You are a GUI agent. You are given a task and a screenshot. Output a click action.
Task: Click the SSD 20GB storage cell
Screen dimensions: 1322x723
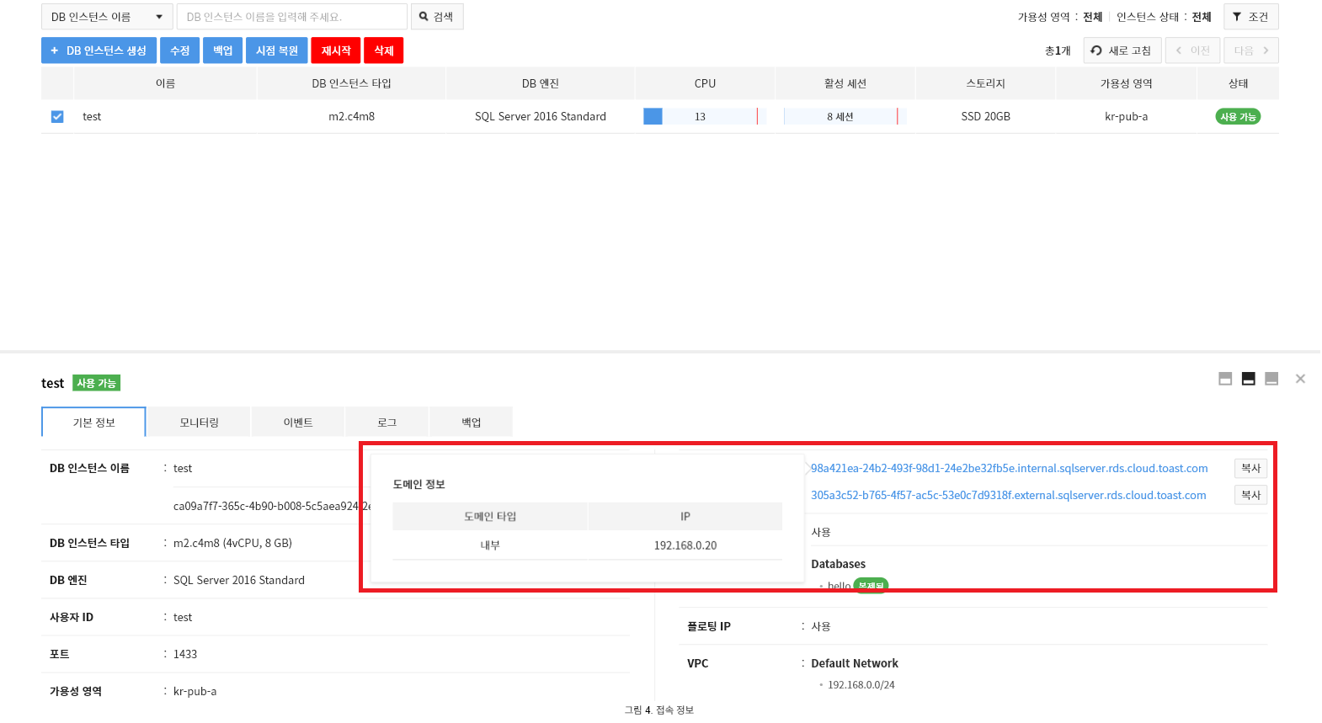tap(986, 116)
